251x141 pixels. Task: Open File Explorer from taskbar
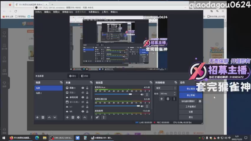[45, 138]
